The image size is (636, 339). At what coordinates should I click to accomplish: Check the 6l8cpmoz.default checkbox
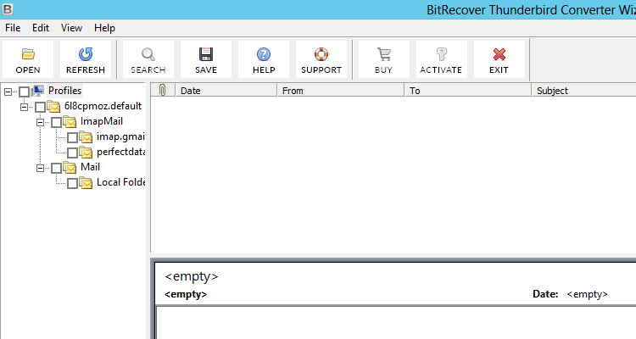point(40,107)
